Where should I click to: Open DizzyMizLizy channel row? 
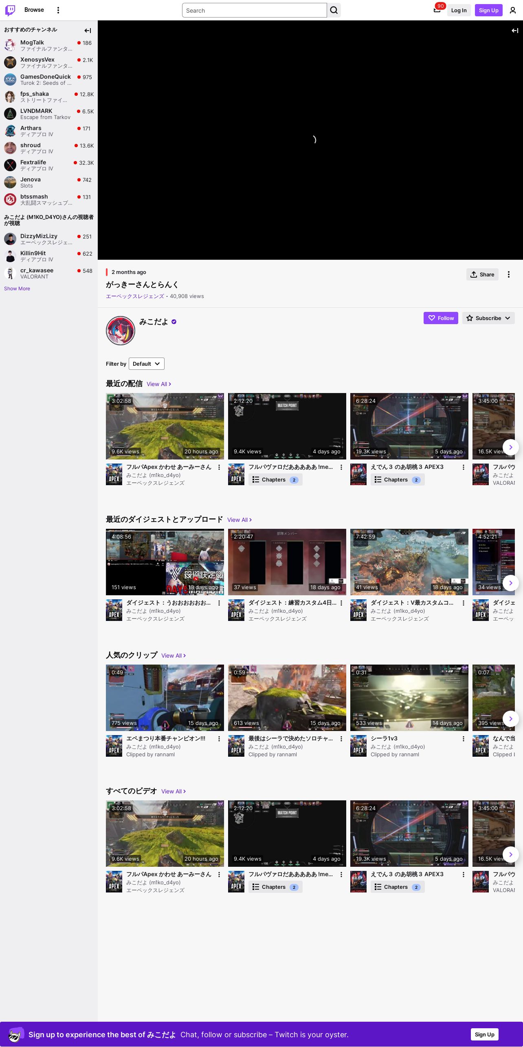[49, 239]
